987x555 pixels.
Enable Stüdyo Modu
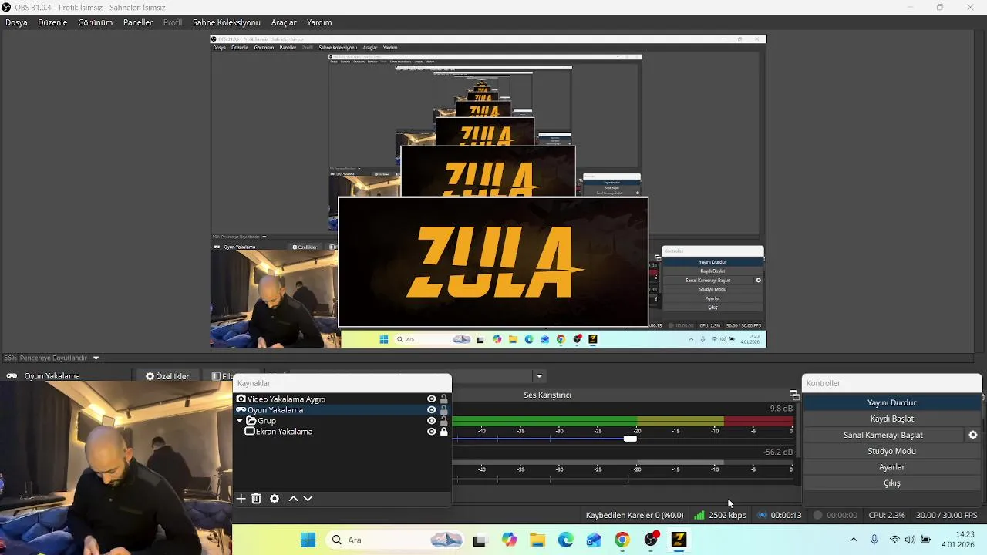coord(891,451)
